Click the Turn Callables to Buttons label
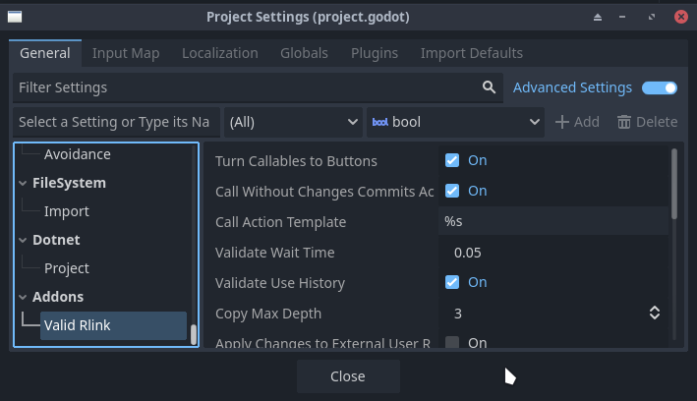 296,161
